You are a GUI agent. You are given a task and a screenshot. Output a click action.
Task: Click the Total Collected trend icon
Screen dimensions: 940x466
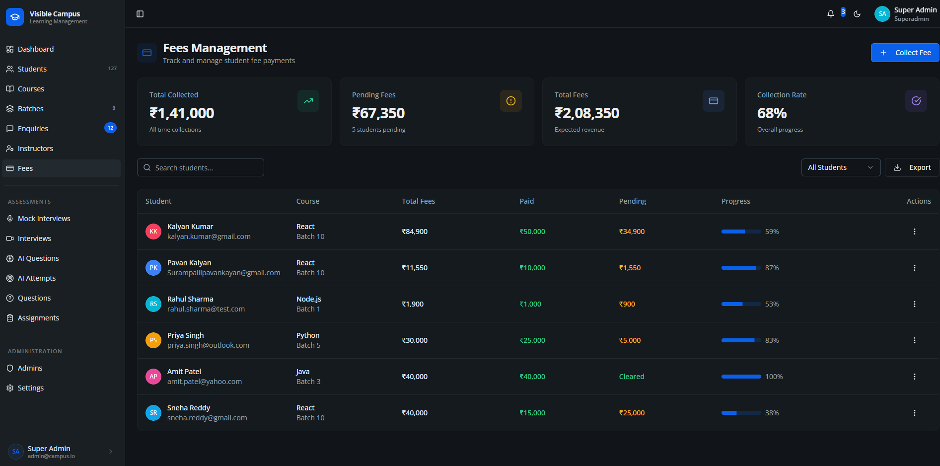(x=308, y=101)
